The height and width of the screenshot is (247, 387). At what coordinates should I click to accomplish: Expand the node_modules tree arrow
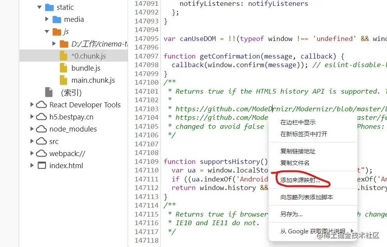click(x=32, y=129)
